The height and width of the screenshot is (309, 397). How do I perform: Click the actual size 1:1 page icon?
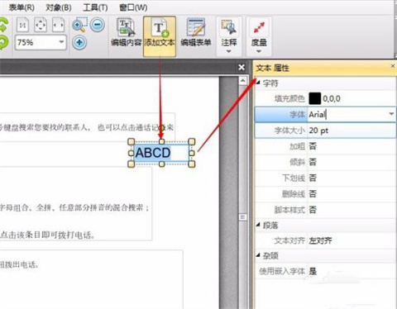point(22,25)
